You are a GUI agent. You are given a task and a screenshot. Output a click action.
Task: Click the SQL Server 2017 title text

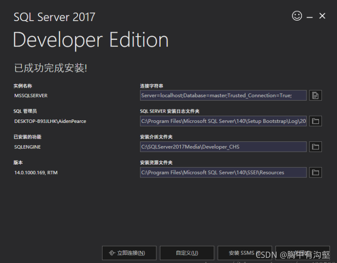(x=54, y=17)
